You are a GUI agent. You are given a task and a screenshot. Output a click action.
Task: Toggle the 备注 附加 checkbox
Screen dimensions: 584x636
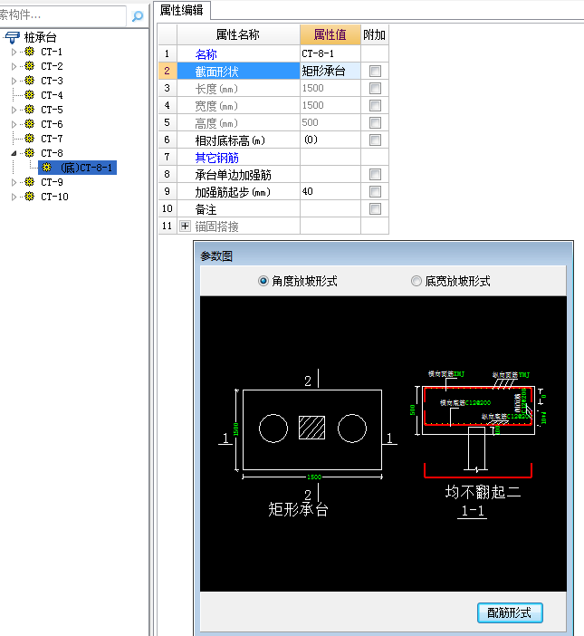[375, 209]
